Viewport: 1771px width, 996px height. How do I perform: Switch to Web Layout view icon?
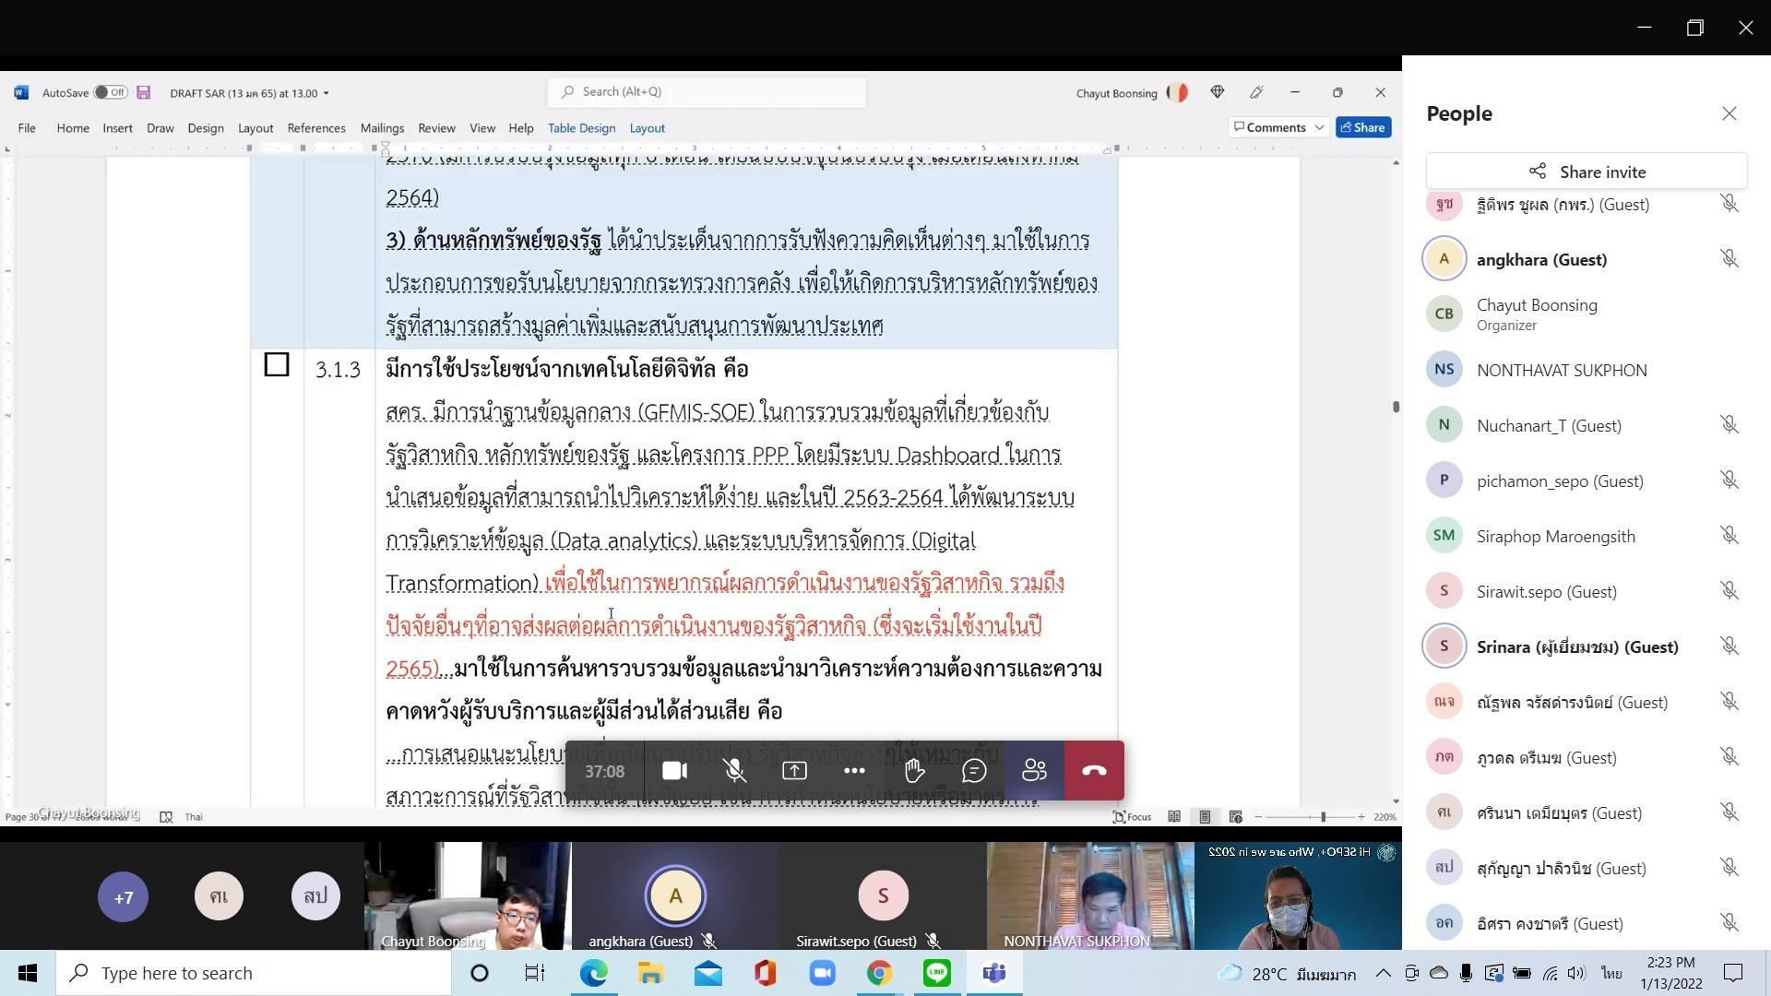click(1235, 817)
